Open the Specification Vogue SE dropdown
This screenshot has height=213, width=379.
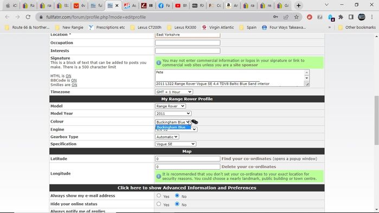coord(176,144)
